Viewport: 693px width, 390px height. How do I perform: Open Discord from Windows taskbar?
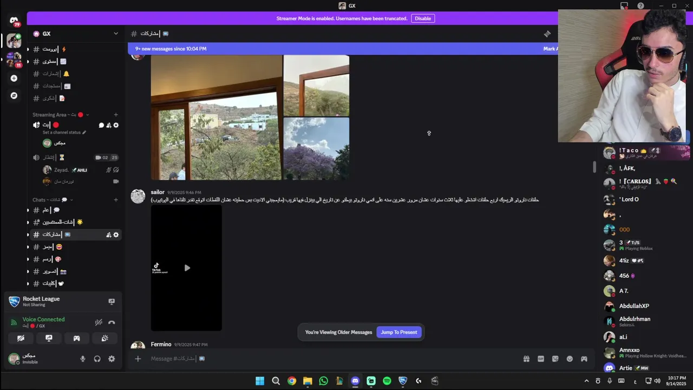[355, 381]
